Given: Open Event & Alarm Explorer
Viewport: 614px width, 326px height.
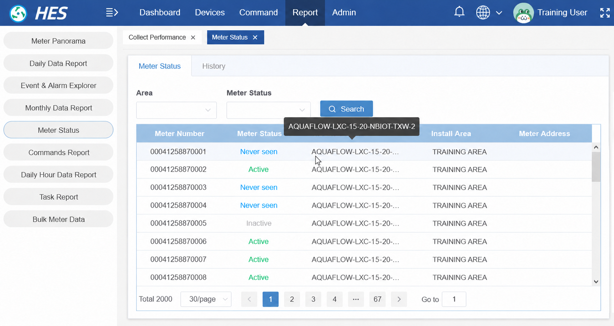Looking at the screenshot, I should [59, 85].
